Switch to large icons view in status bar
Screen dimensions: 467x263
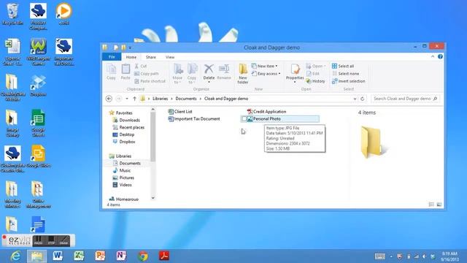[x=439, y=205]
